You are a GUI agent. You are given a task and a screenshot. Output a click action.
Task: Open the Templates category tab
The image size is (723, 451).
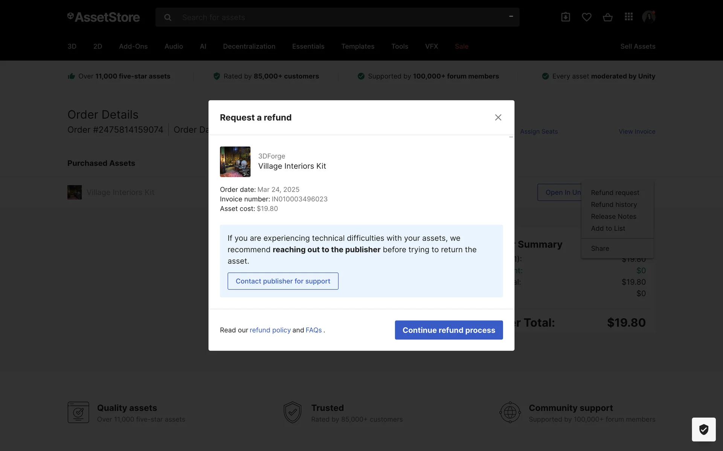(358, 46)
